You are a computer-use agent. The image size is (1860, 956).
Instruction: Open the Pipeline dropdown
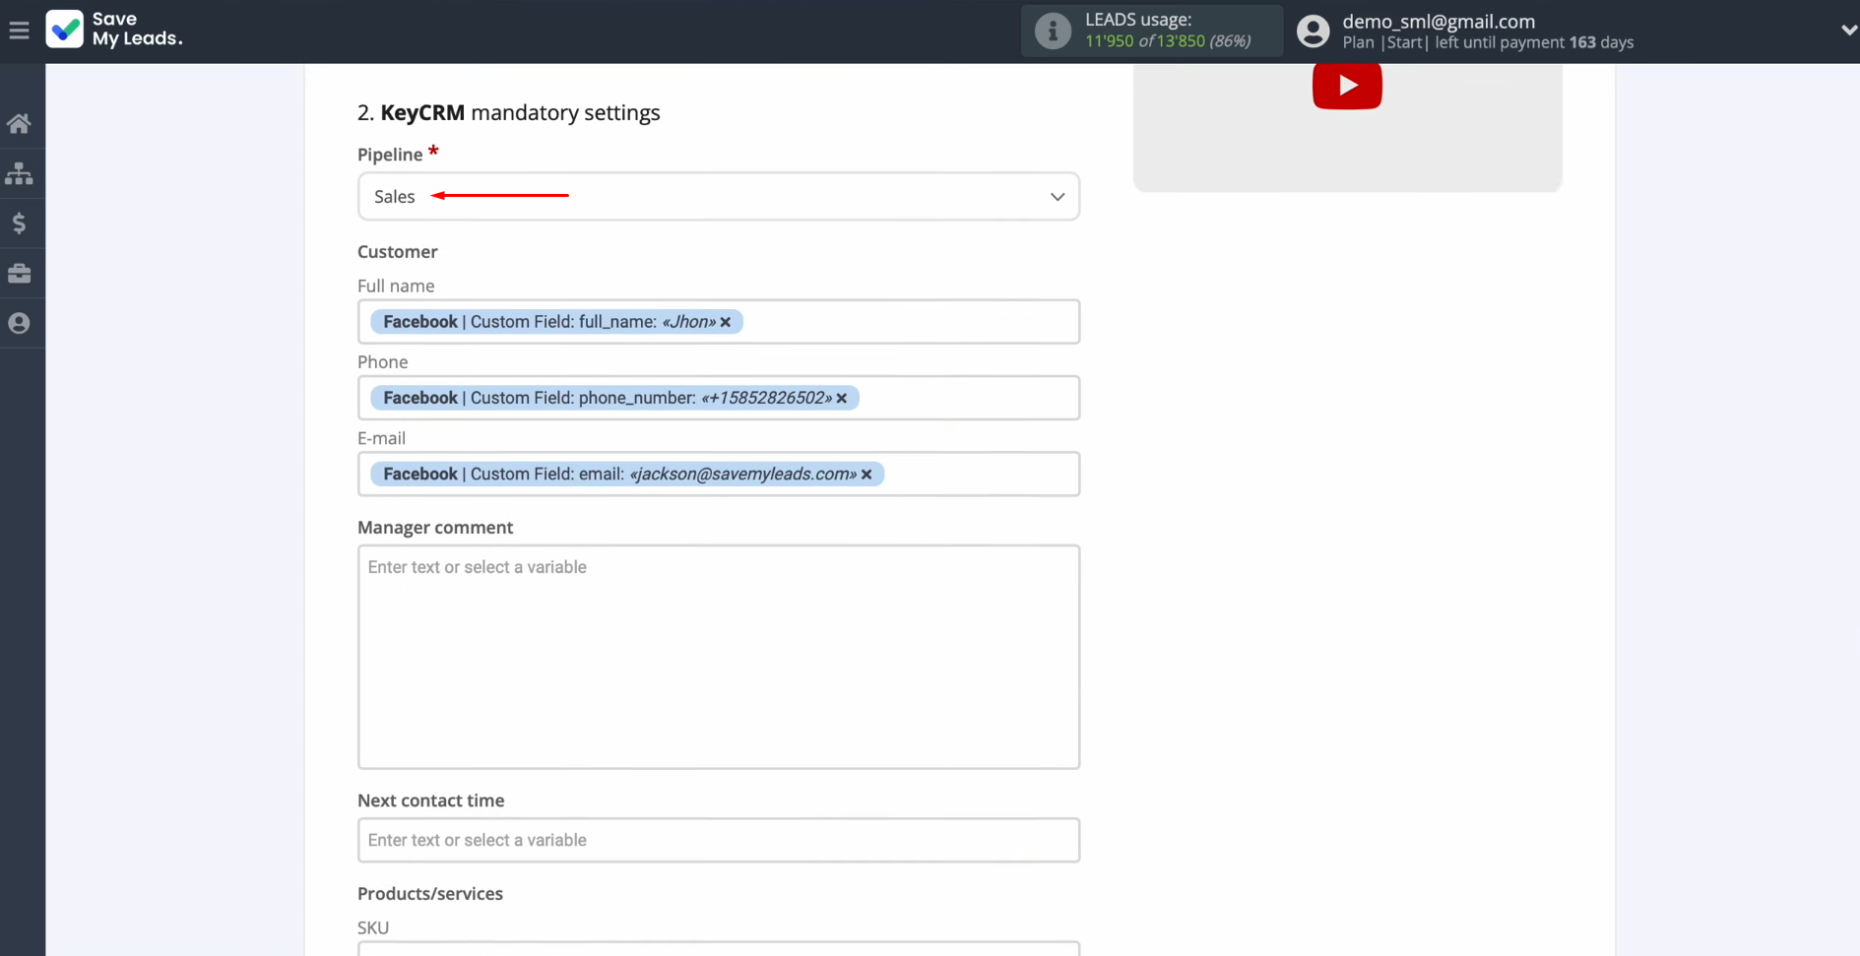coord(719,197)
